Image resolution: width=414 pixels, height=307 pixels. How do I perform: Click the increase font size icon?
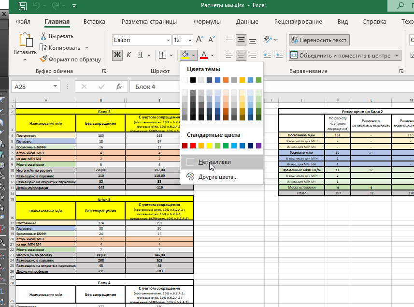[200, 40]
